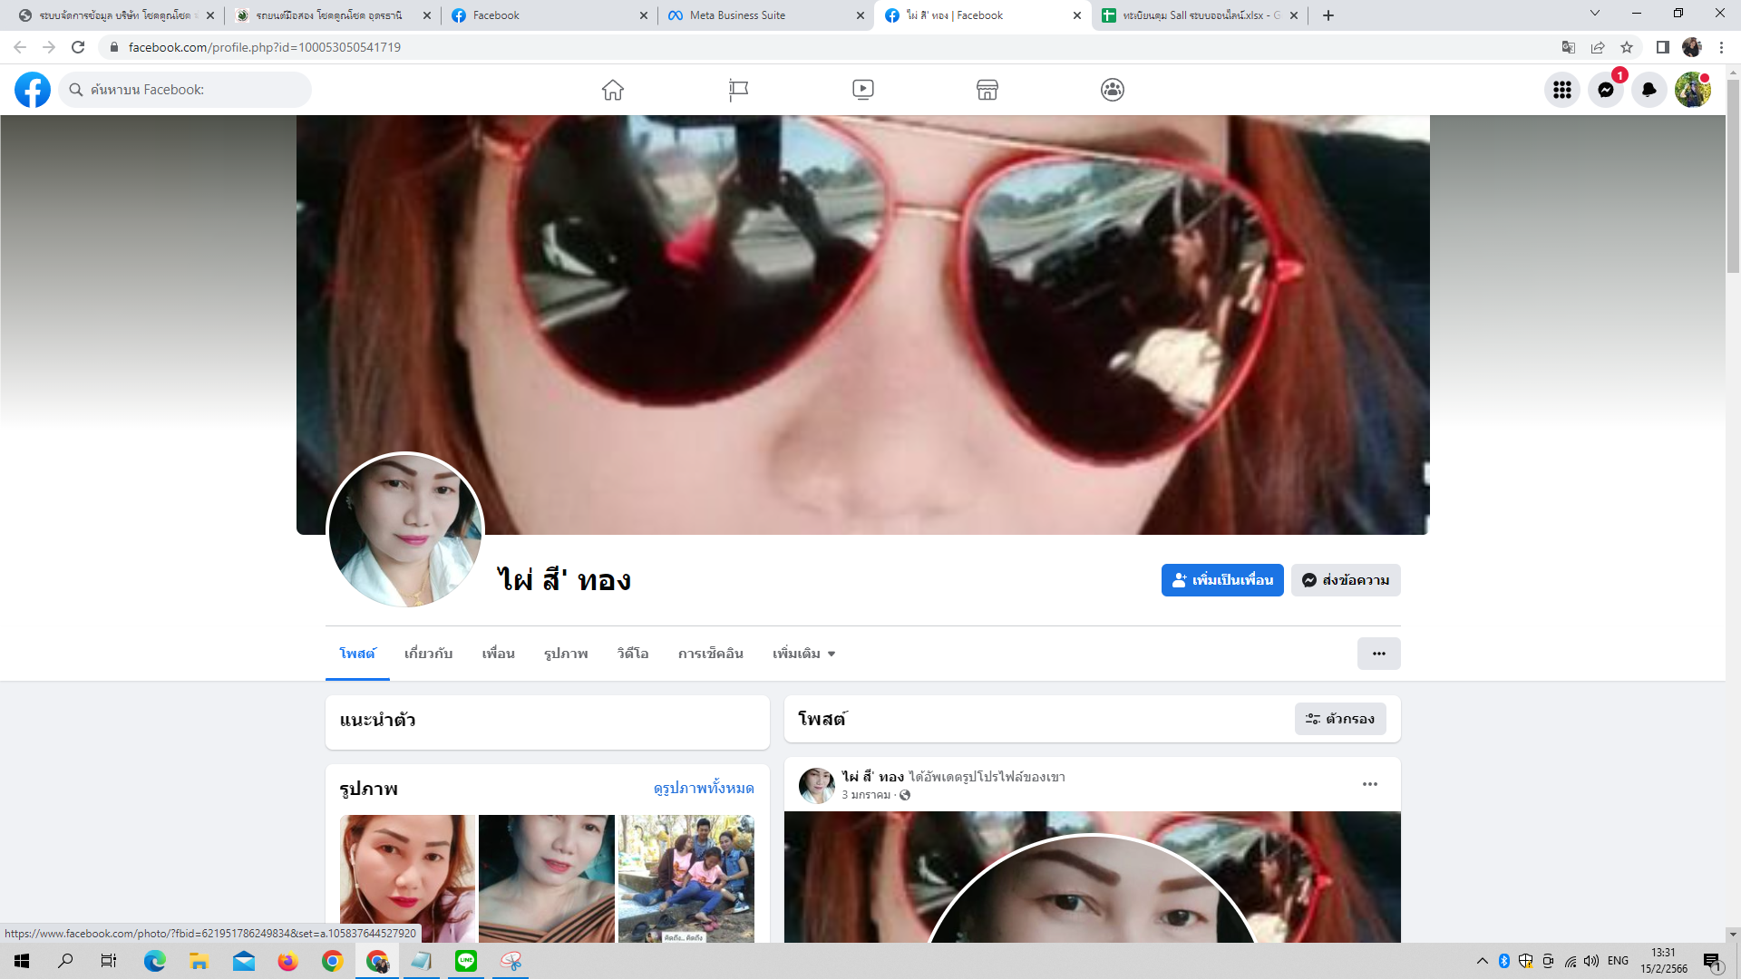Switch to the เกี่ยวกับ tab
The width and height of the screenshot is (1741, 979).
click(x=428, y=654)
